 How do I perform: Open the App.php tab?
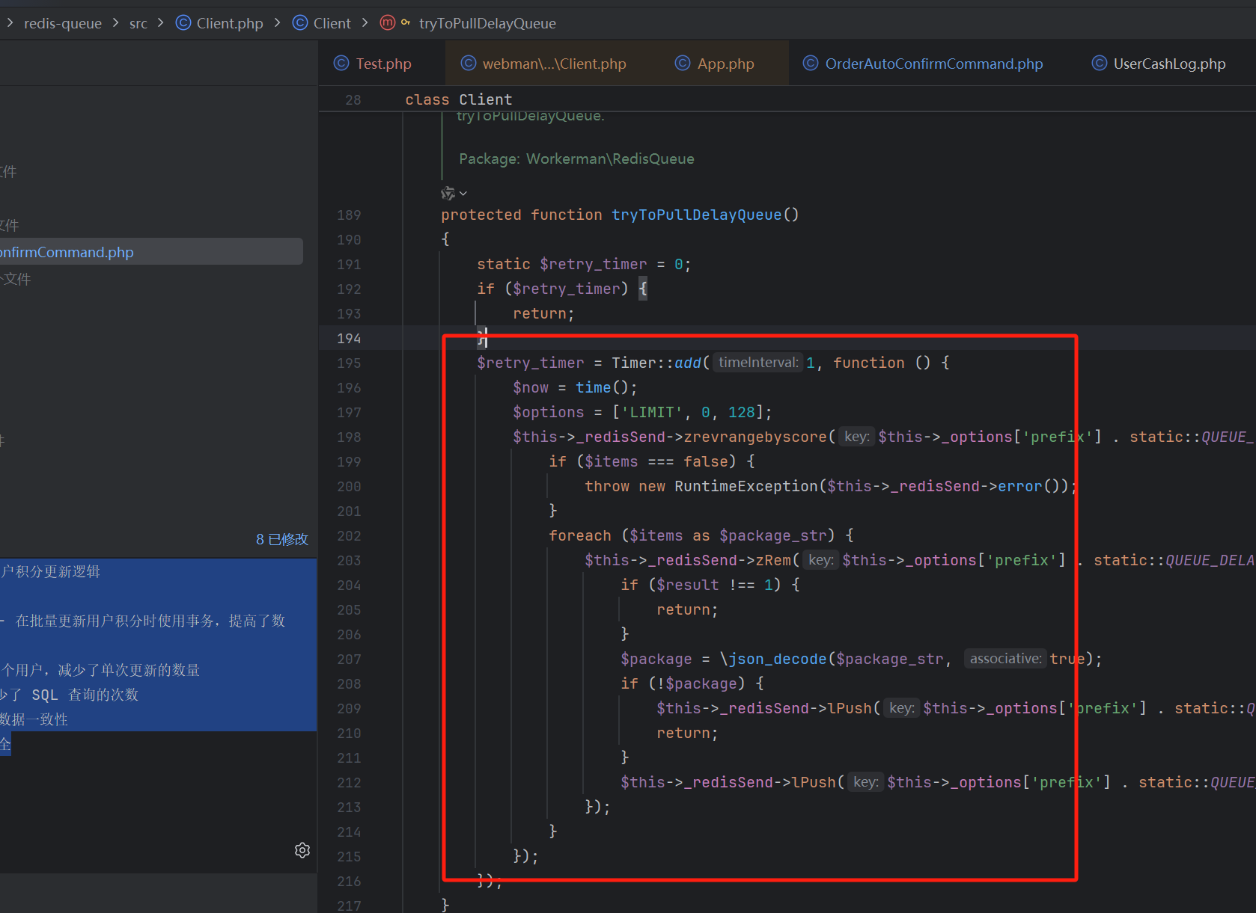(x=715, y=64)
